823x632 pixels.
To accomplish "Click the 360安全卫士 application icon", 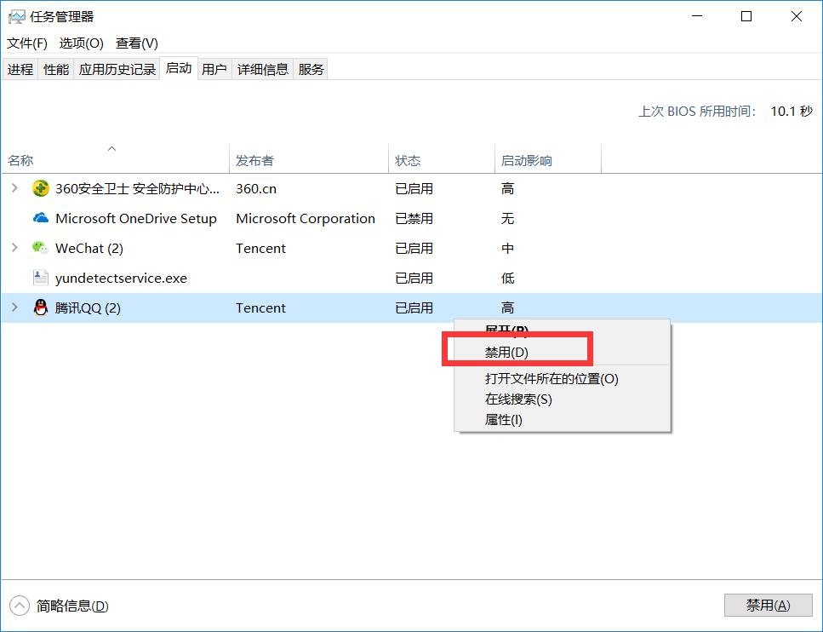I will coord(41,188).
